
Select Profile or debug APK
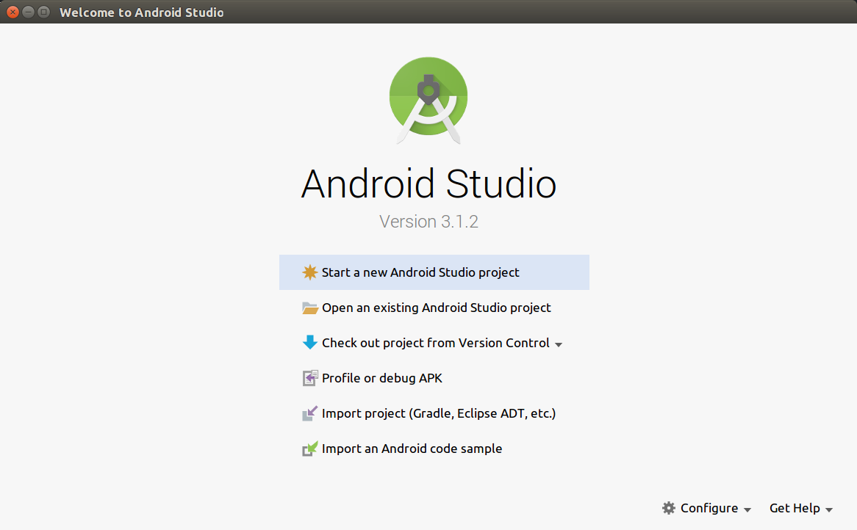click(434, 378)
